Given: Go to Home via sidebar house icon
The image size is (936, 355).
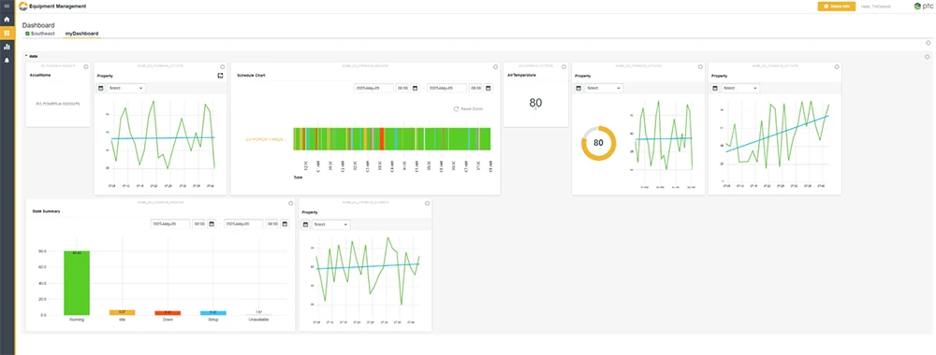Looking at the screenshot, I should click(7, 20).
